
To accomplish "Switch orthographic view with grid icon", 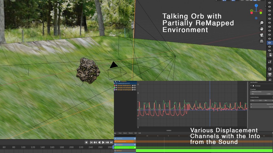I will (x=262, y=41).
